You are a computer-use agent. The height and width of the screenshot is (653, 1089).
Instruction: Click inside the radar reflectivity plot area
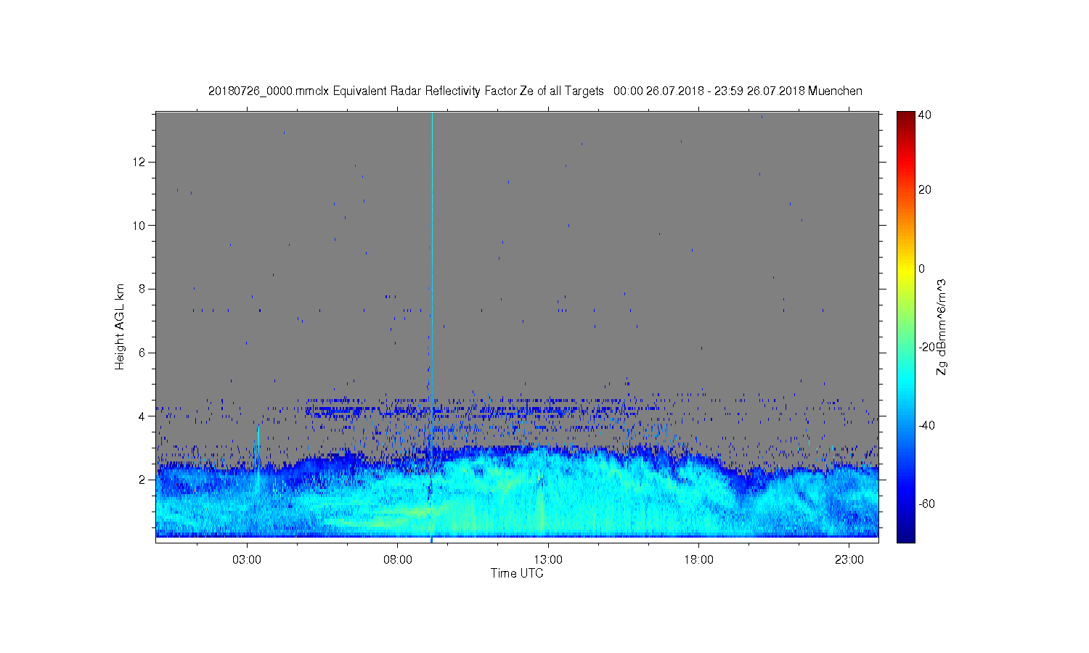point(517,327)
